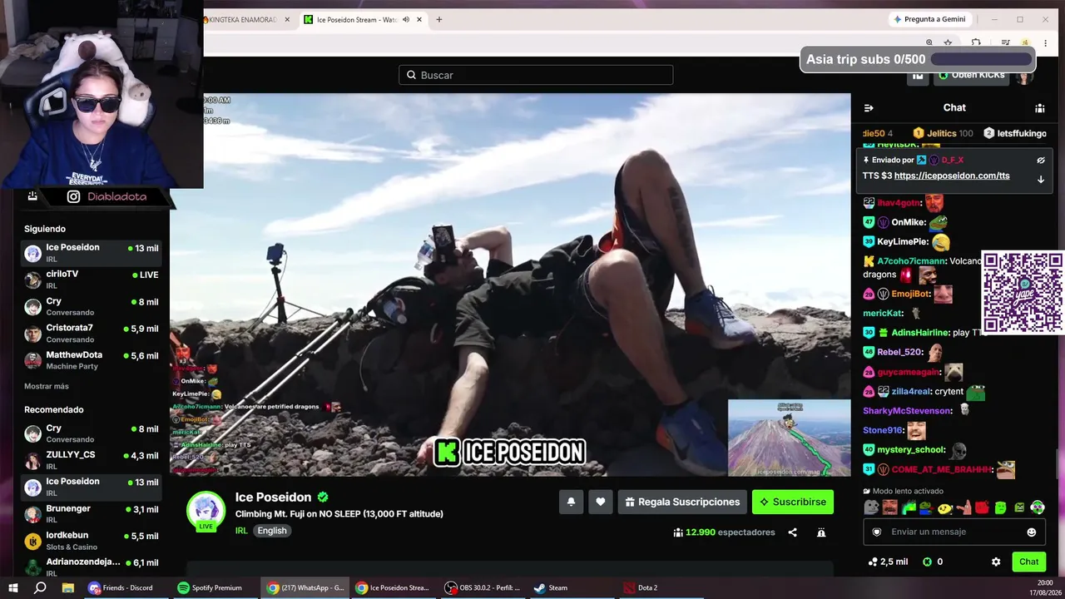
Task: Open Chrome media controls icon
Action: pyautogui.click(x=1005, y=42)
